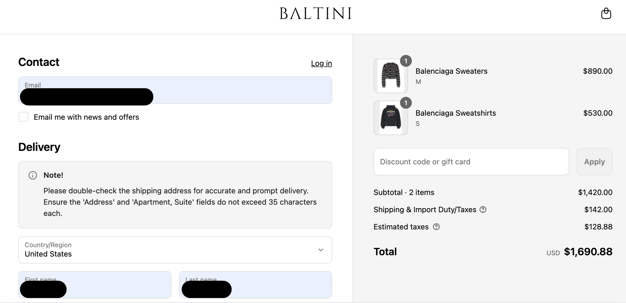The width and height of the screenshot is (626, 303).
Task: Click the Balenciaga Sweatshirts product name
Action: coord(455,113)
